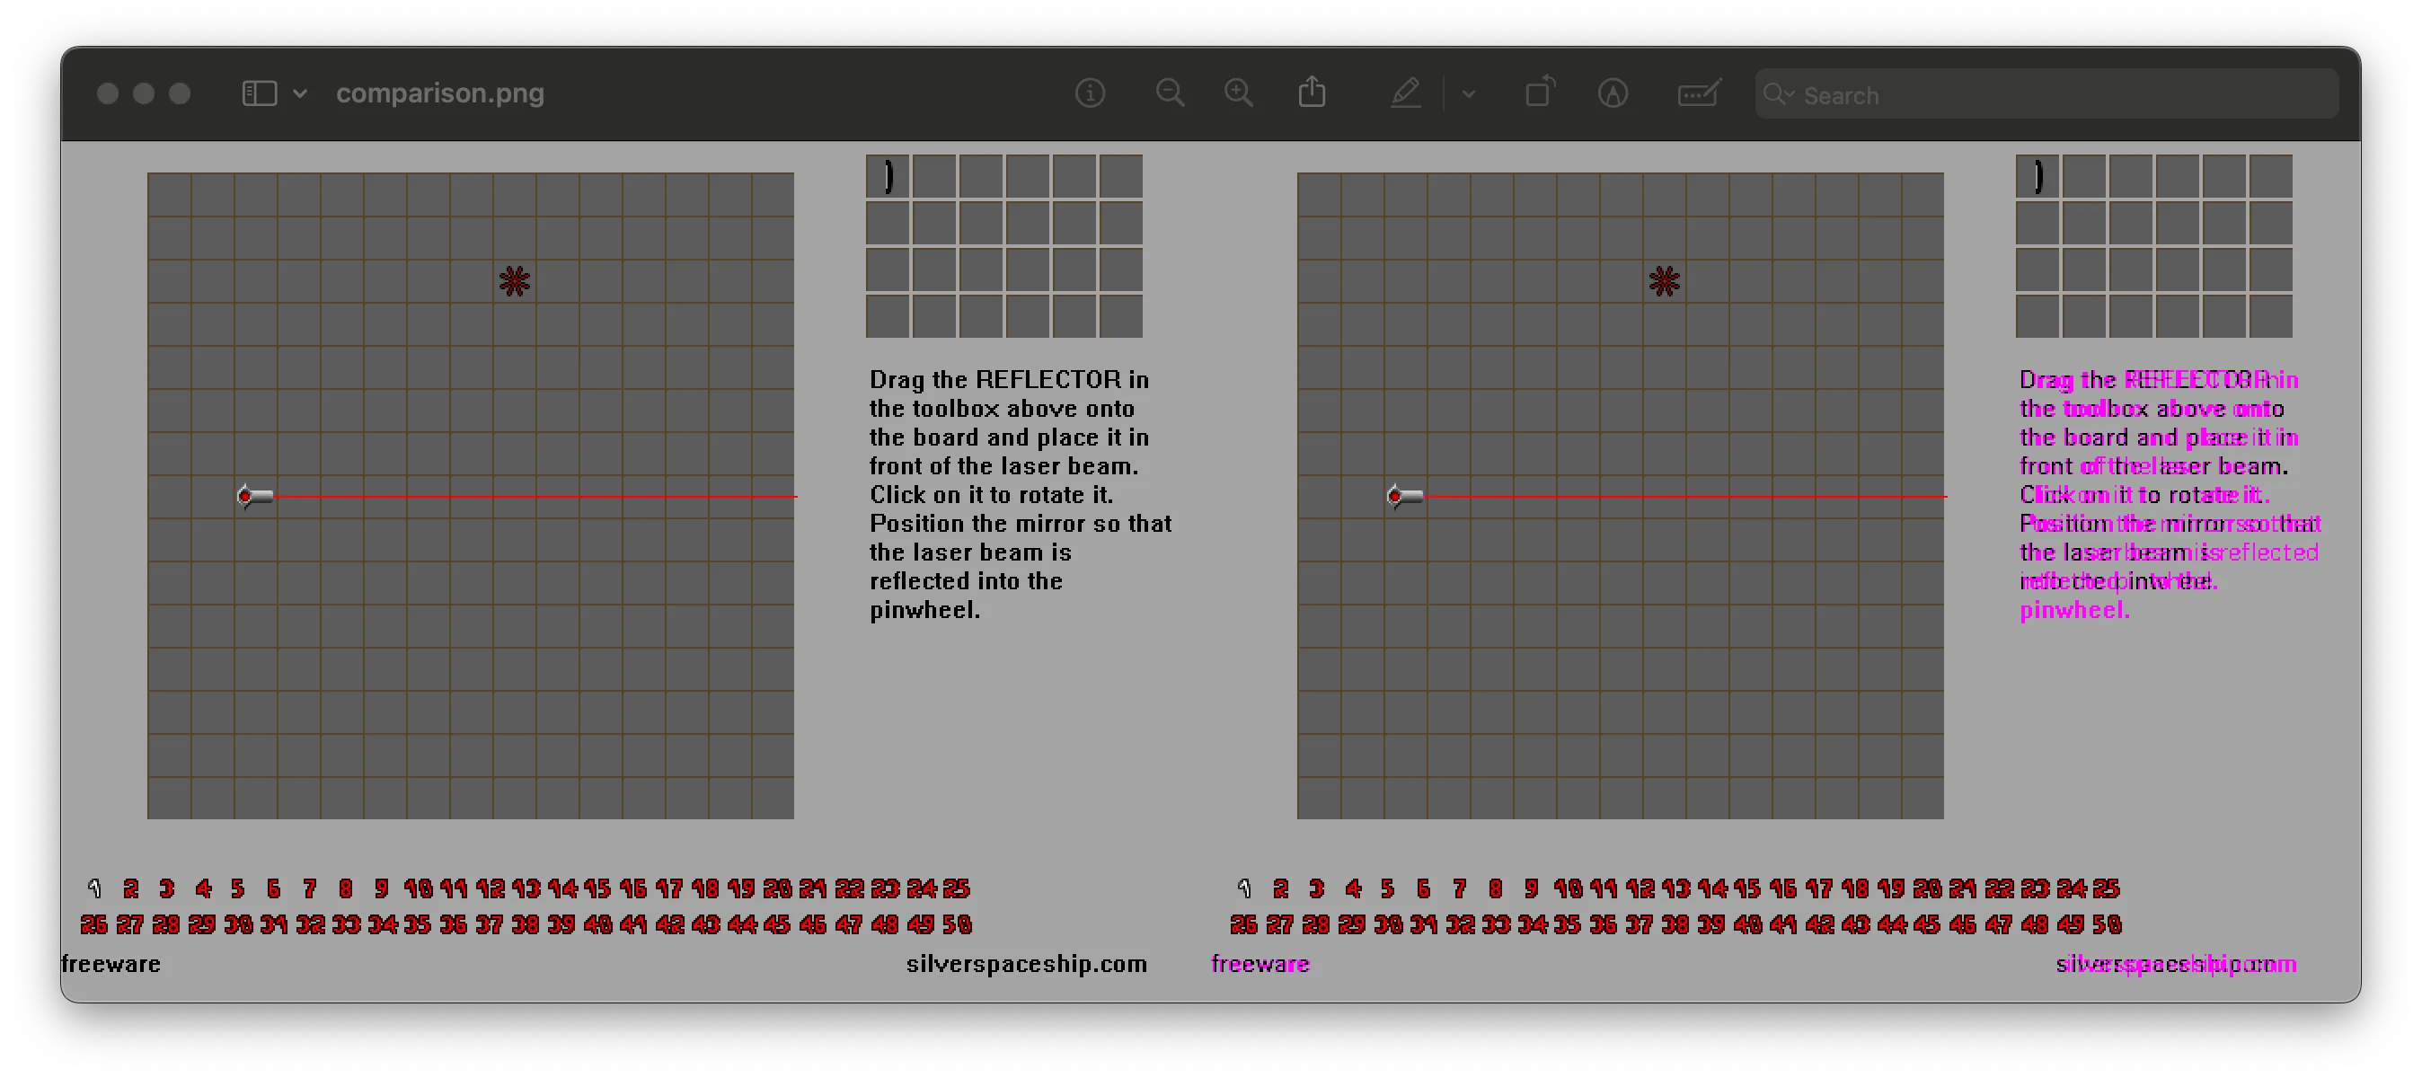Toggle the sidebar panel button

(x=260, y=93)
